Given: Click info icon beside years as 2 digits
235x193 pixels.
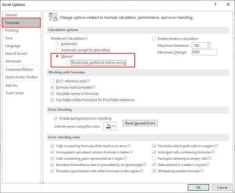Looking at the screenshot, I should pos(125,158).
